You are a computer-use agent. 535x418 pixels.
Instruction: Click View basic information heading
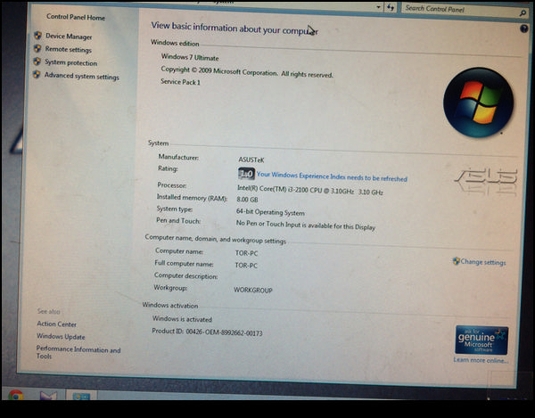(235, 28)
